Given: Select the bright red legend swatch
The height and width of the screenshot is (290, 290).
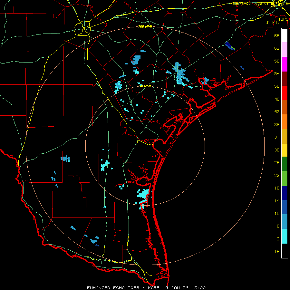Looking at the screenshot, I should 285,93.
